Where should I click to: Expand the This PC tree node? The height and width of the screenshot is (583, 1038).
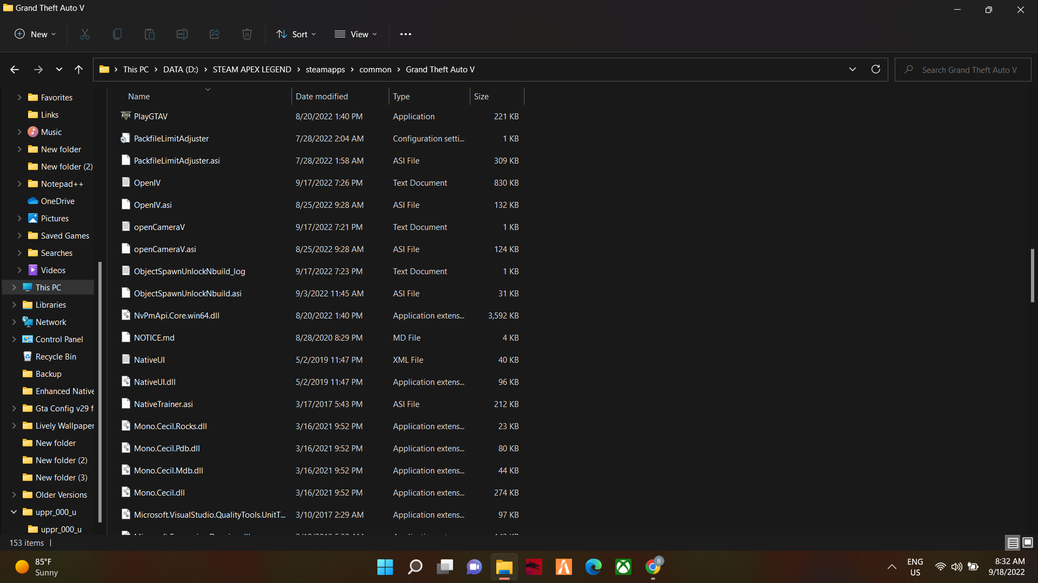coord(14,288)
